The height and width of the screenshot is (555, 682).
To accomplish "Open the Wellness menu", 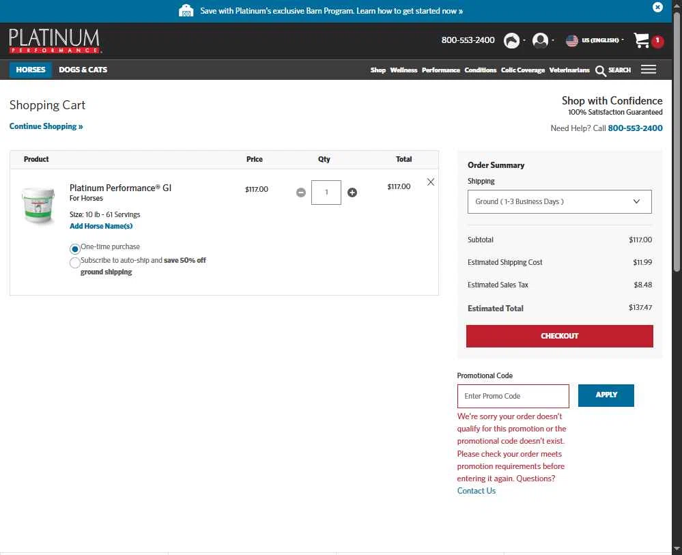I will tap(403, 70).
